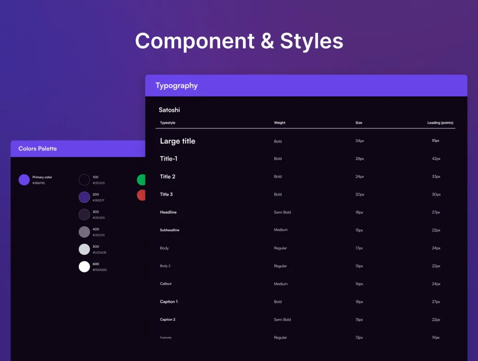Click the Satoshi font name heading

point(169,110)
